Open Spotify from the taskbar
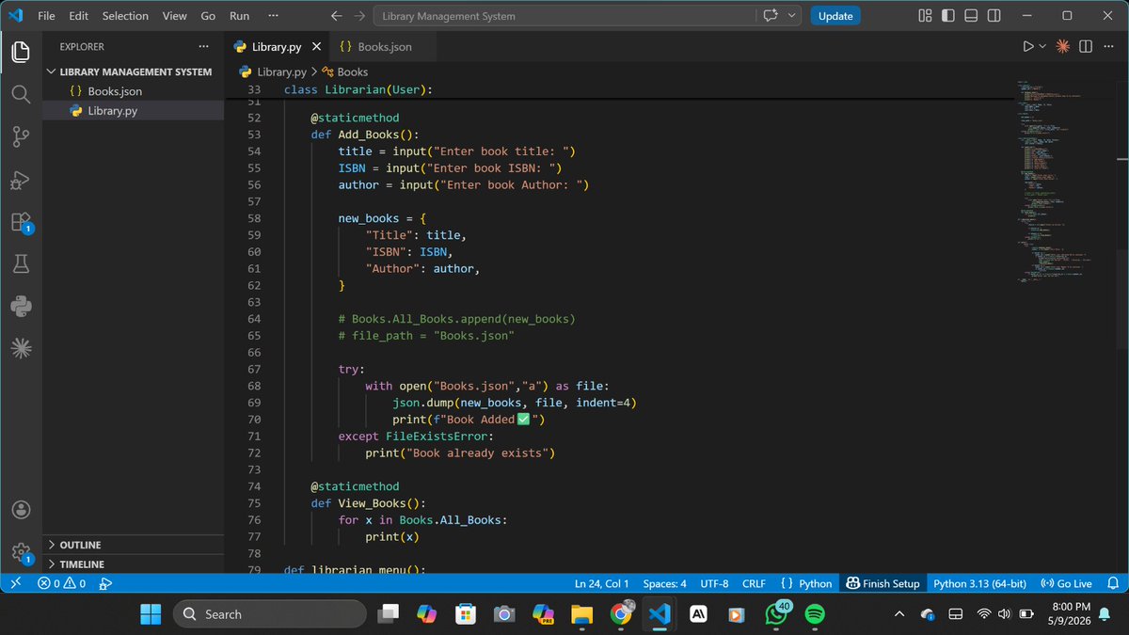 [x=815, y=614]
